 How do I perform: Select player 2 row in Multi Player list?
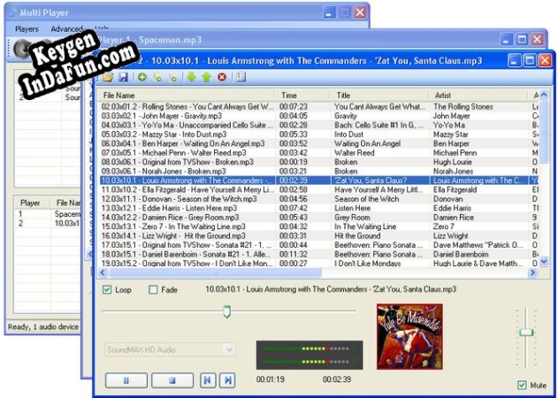[48, 223]
